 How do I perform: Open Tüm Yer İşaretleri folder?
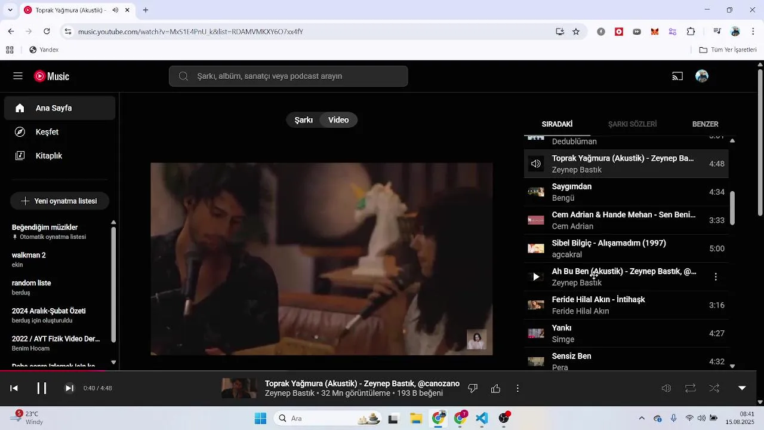pos(728,50)
